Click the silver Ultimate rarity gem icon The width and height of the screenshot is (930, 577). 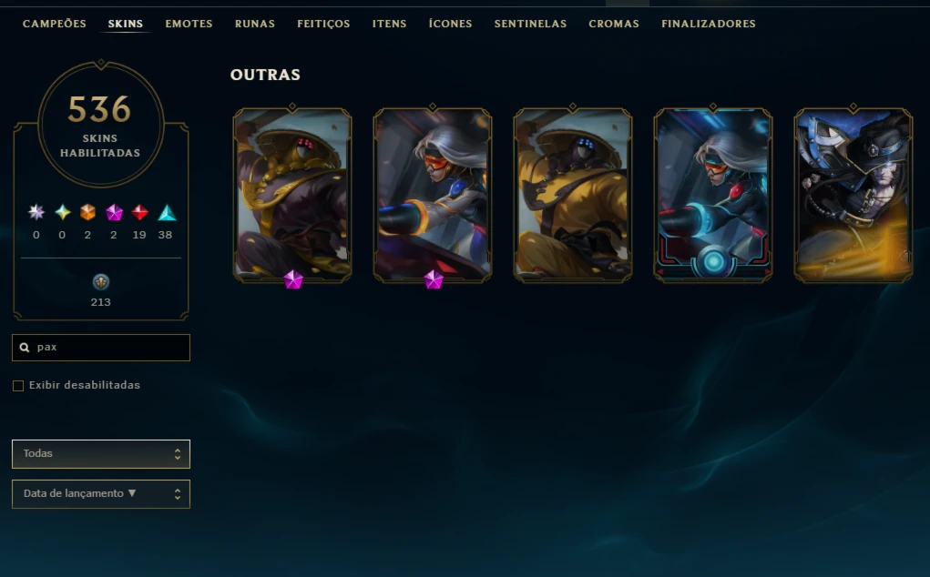(x=36, y=212)
